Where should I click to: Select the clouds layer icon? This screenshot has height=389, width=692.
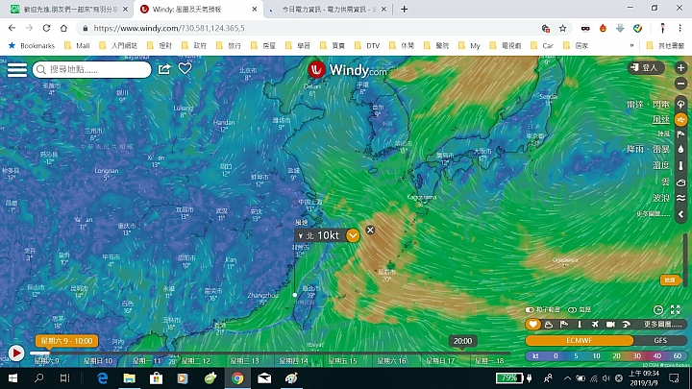click(681, 182)
